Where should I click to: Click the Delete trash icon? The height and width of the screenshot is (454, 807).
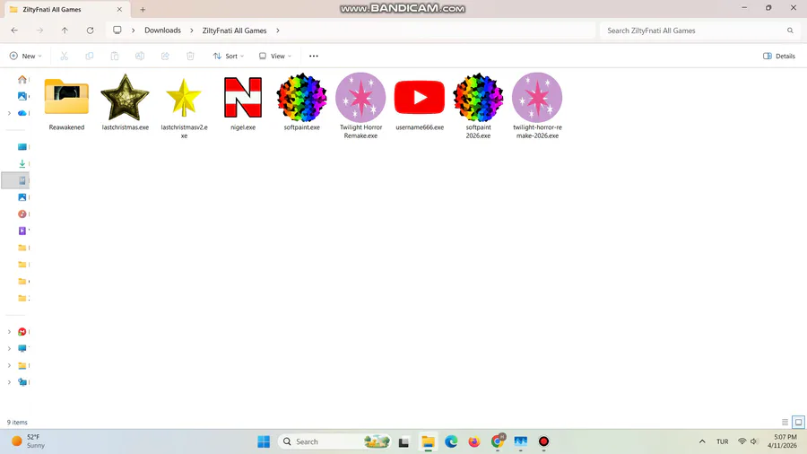coord(190,57)
